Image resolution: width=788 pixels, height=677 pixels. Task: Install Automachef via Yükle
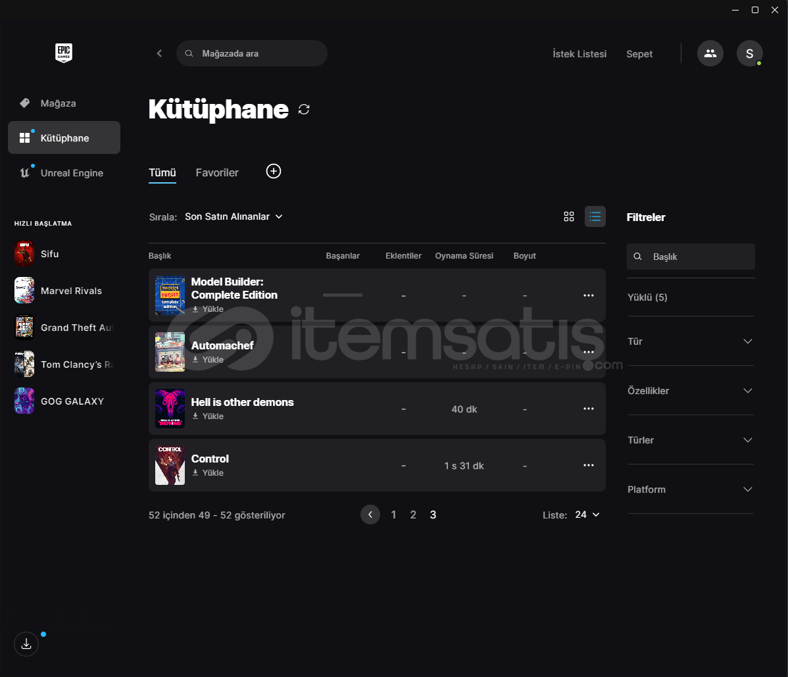click(x=208, y=360)
